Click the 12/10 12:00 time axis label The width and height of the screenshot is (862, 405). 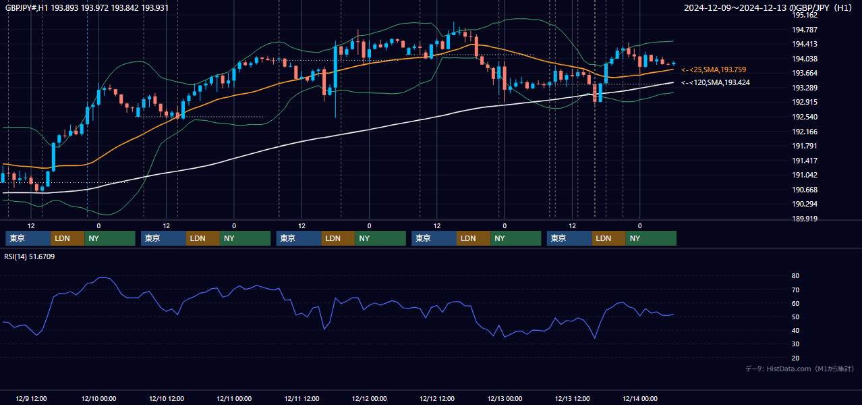click(x=166, y=398)
